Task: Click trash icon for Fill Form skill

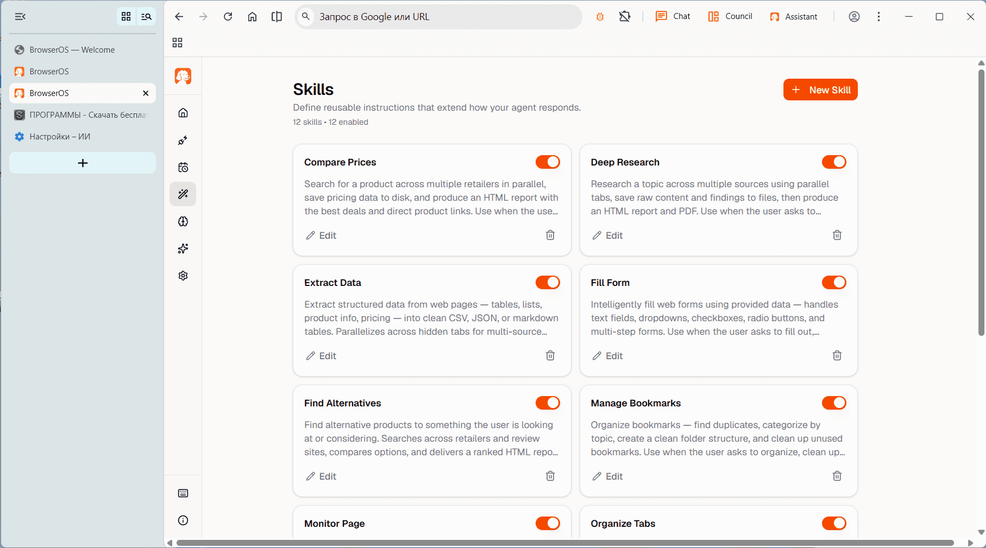Action: tap(837, 355)
